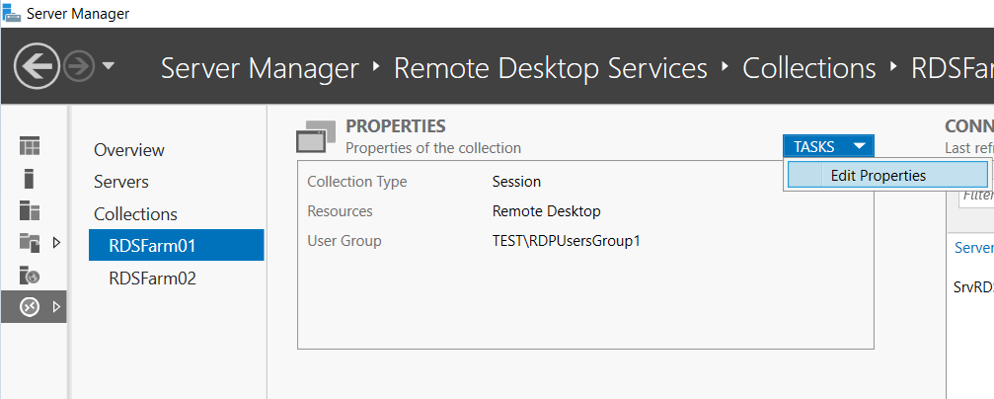Click the Server Manager title bar icon
The height and width of the screenshot is (399, 994).
coord(12,12)
